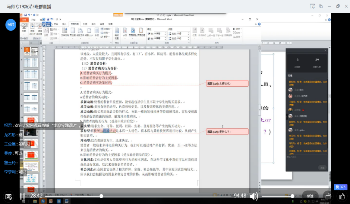Viewport: 350px width, 204px height.
Task: Click the thumbs-up like icon
Action: pyautogui.click(x=342, y=196)
